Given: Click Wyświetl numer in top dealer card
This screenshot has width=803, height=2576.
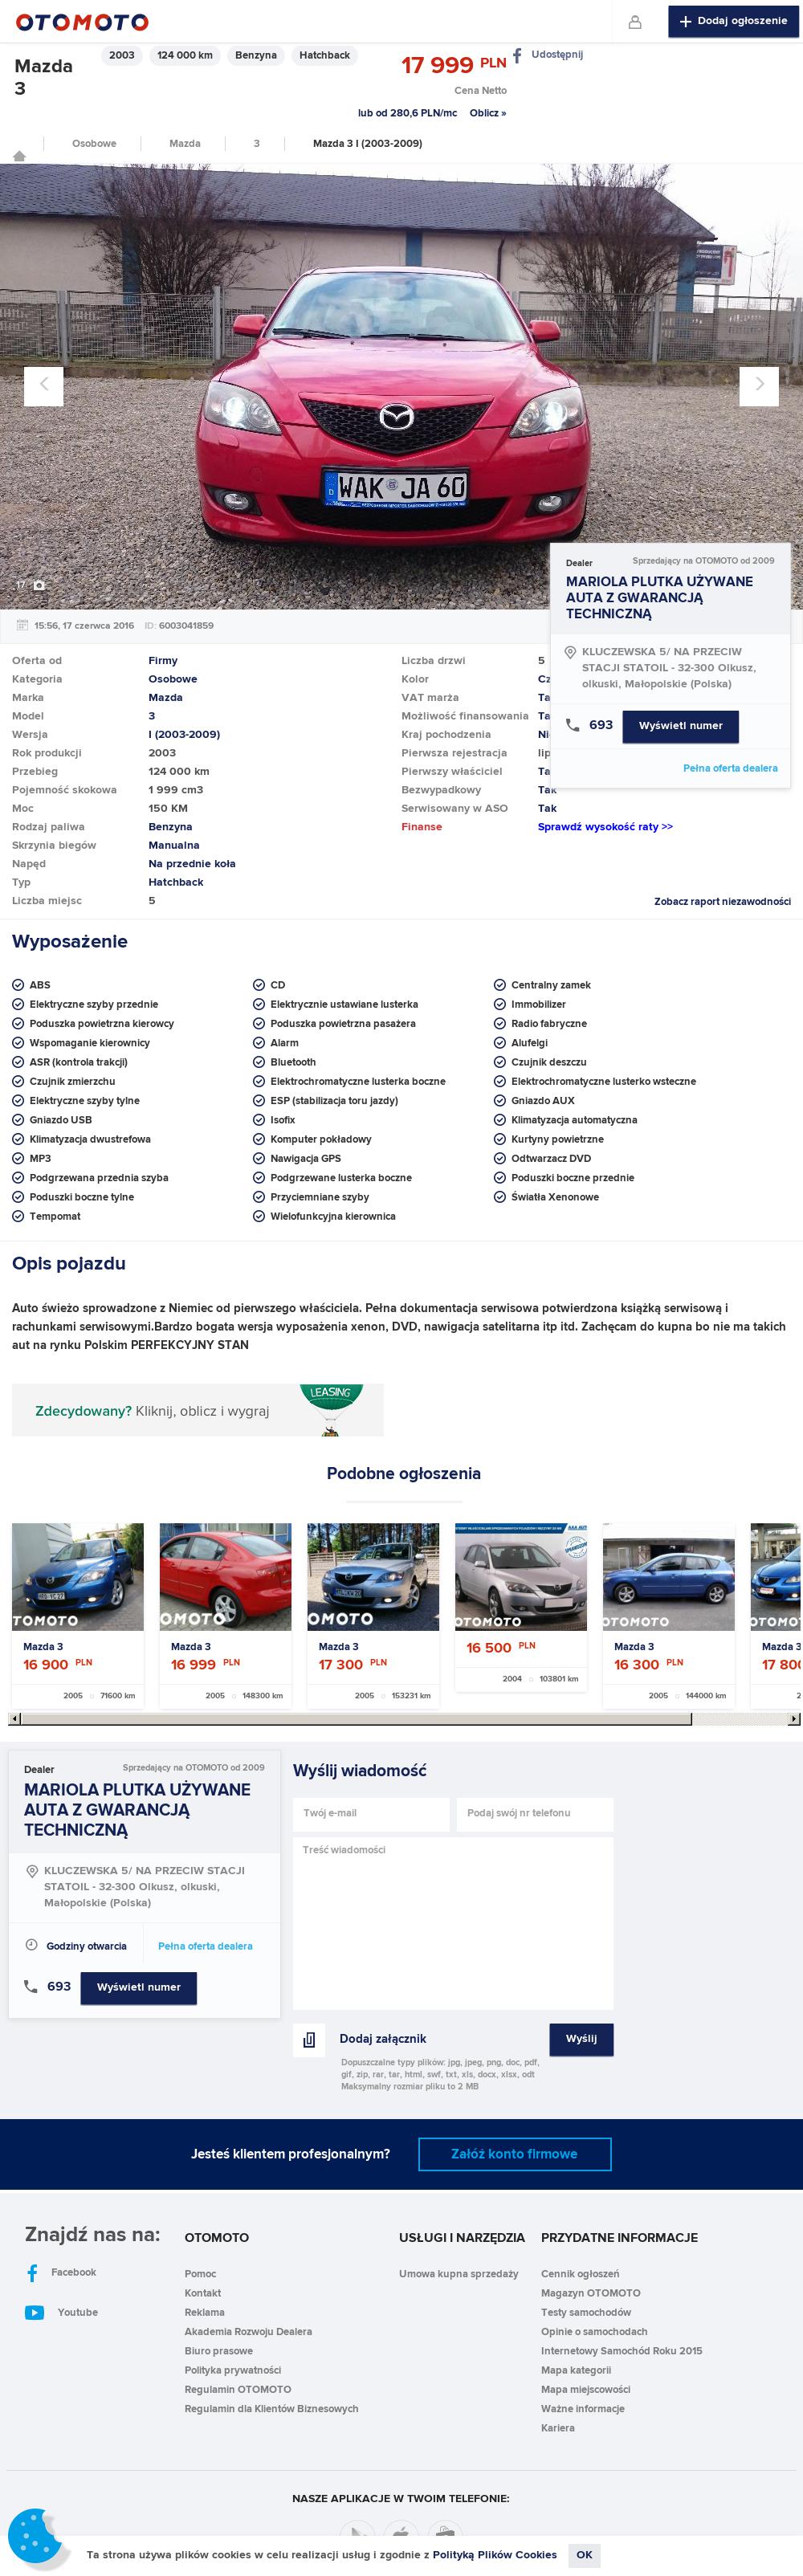Looking at the screenshot, I should (680, 726).
